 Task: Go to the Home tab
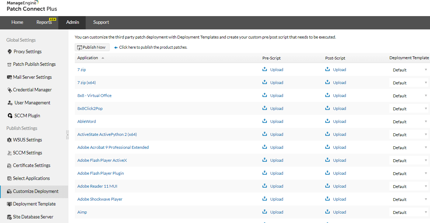(x=17, y=22)
